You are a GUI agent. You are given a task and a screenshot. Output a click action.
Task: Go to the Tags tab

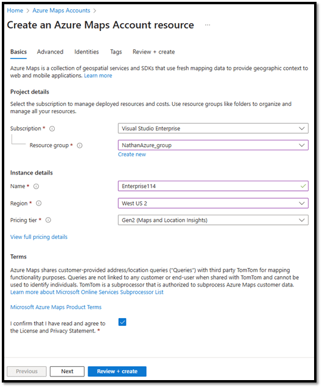click(116, 52)
